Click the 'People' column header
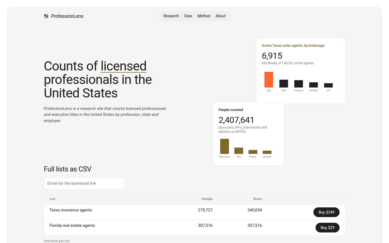The height and width of the screenshot is (243, 389). 207,199
